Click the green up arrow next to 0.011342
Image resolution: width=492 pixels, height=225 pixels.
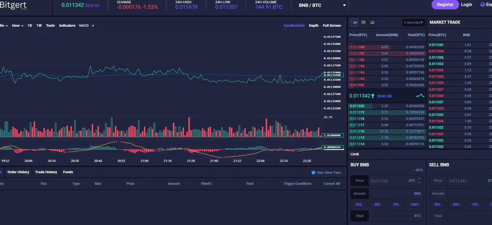click(x=373, y=96)
